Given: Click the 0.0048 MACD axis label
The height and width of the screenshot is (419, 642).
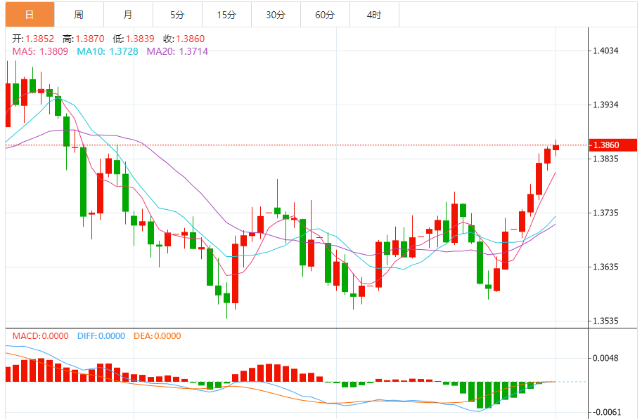Looking at the screenshot, I should tap(605, 358).
